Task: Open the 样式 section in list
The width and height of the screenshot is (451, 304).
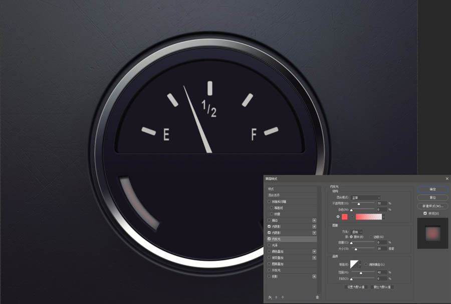Action: coord(292,189)
